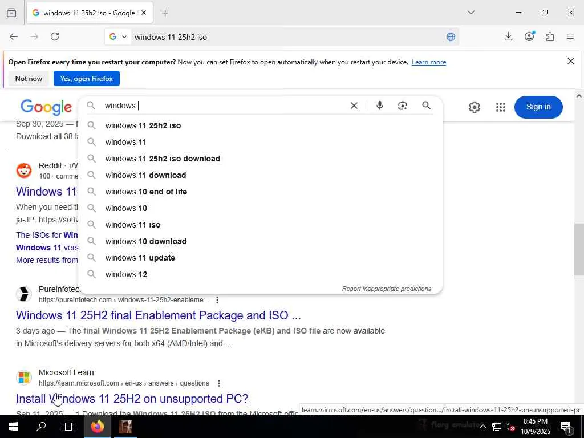Click the Microsoft Learn favicon
This screenshot has width=584, height=438.
(24, 378)
